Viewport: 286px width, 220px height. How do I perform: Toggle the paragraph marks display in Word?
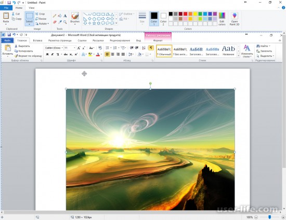(x=151, y=48)
